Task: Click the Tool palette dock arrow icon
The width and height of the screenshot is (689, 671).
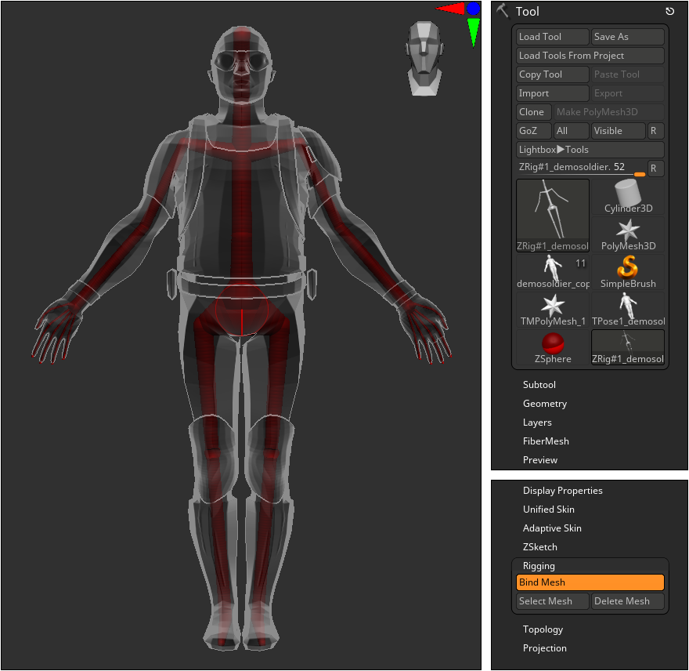Action: (669, 12)
